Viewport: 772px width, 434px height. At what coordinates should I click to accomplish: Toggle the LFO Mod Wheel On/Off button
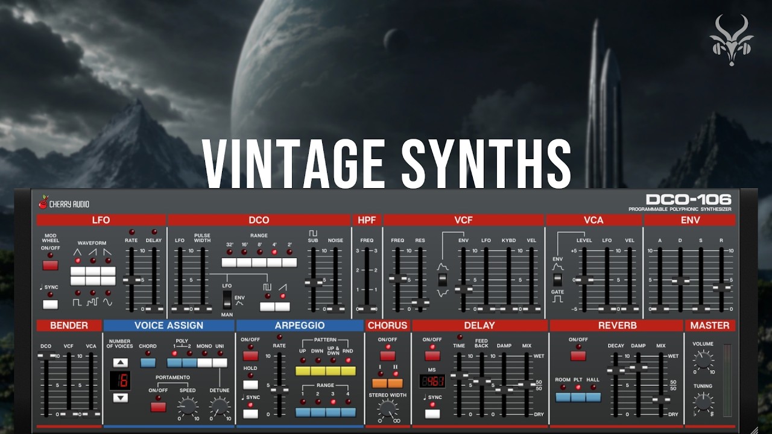click(x=50, y=265)
